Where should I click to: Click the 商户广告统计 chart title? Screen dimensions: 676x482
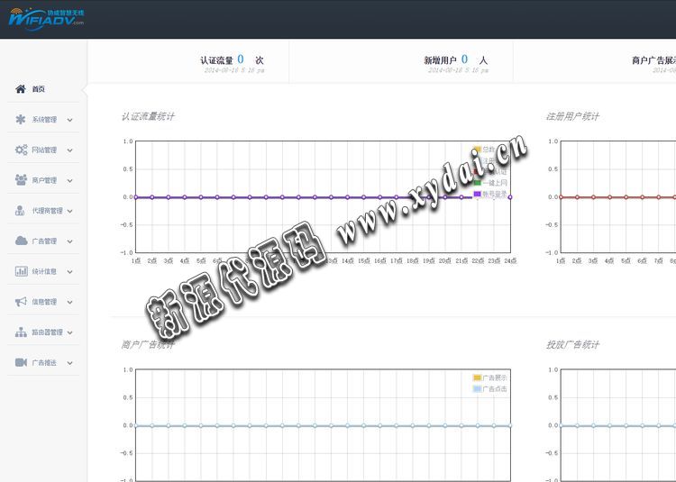click(x=148, y=344)
